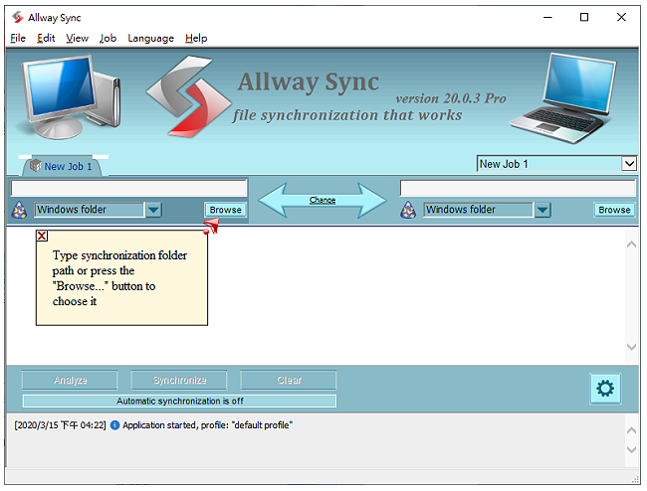Open the job options gear icon
Screen dimensions: 647x491
(x=605, y=389)
